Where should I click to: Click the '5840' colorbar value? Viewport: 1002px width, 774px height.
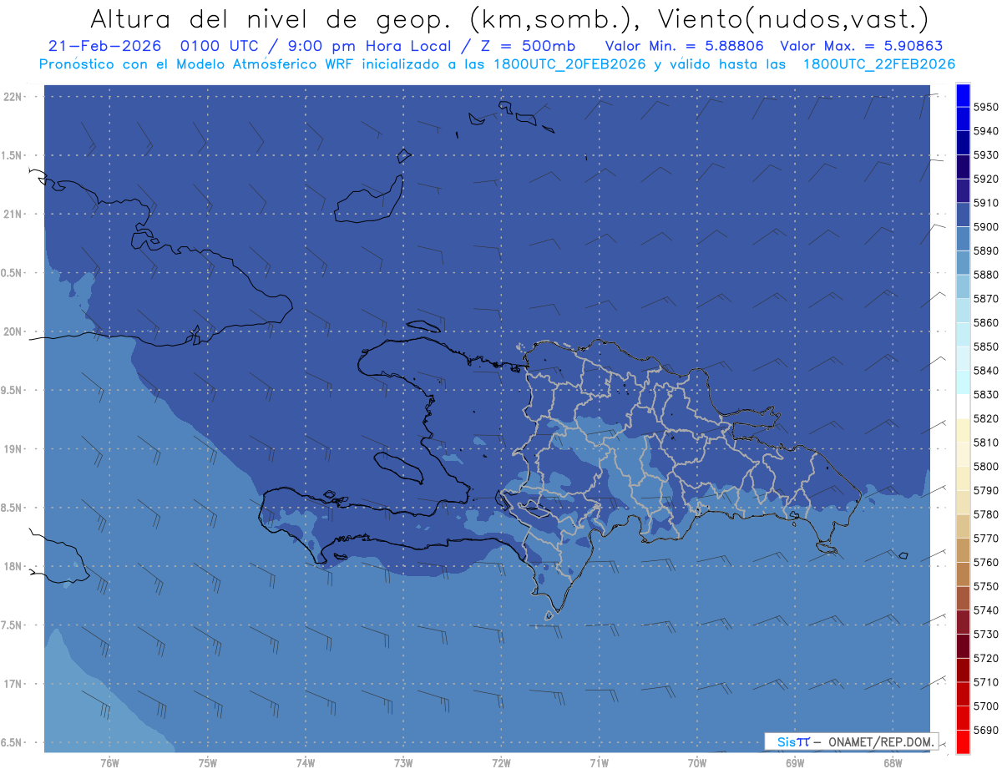coord(985,371)
